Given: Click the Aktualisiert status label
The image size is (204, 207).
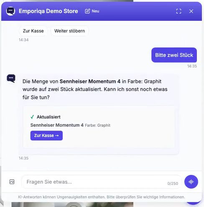Looking at the screenshot, I should coord(48,117).
